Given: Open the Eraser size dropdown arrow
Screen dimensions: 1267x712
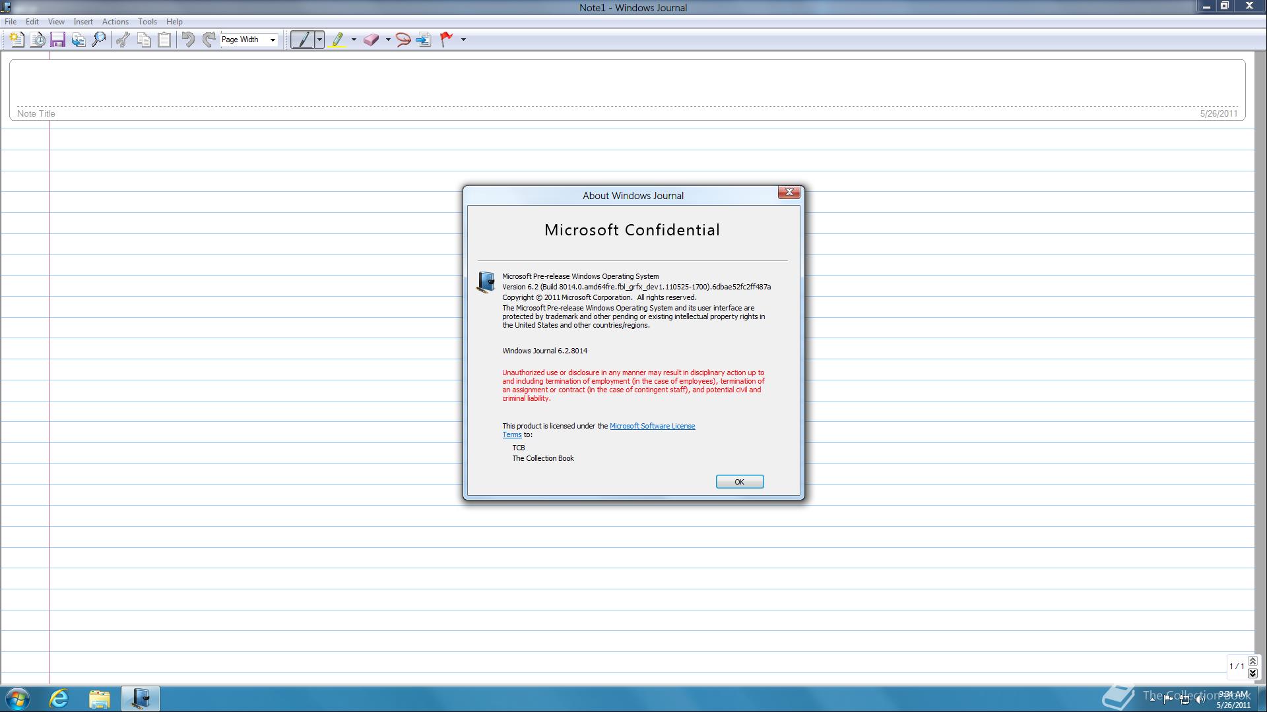Looking at the screenshot, I should tap(387, 40).
